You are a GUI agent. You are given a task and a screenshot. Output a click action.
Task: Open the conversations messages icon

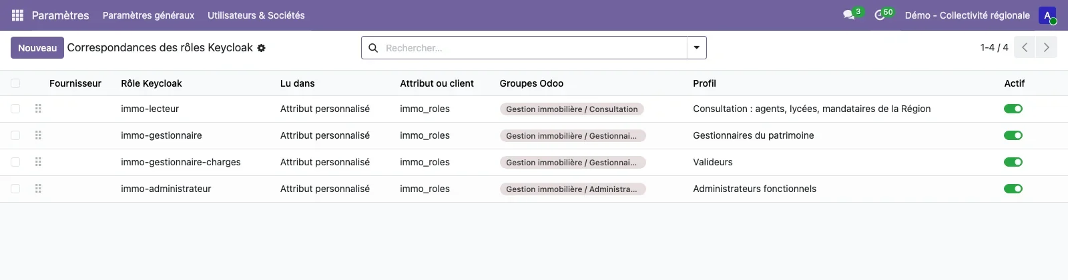(849, 15)
